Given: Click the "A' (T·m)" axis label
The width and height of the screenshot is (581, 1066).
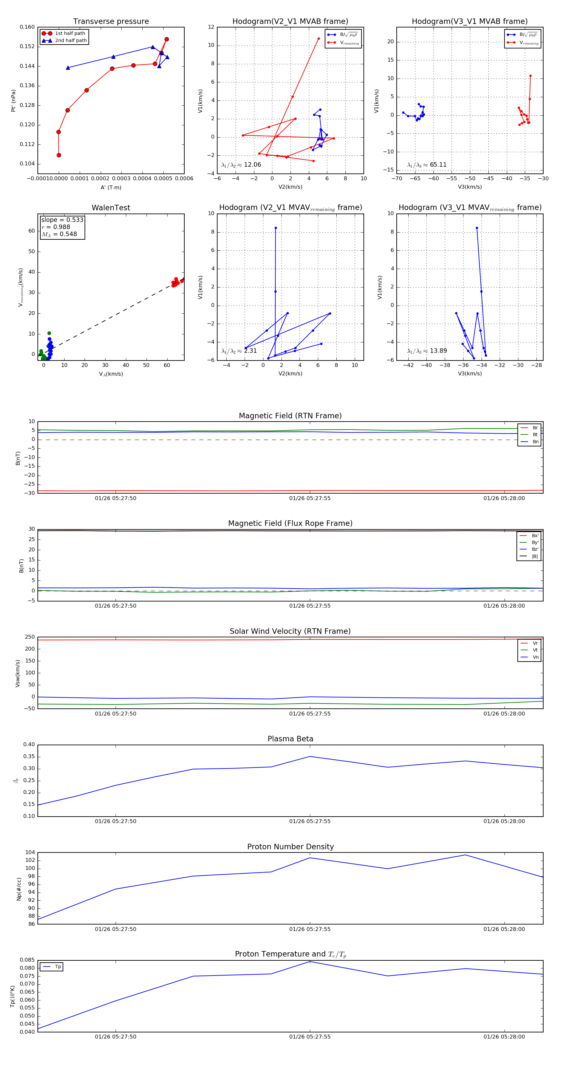Looking at the screenshot, I should [x=111, y=187].
